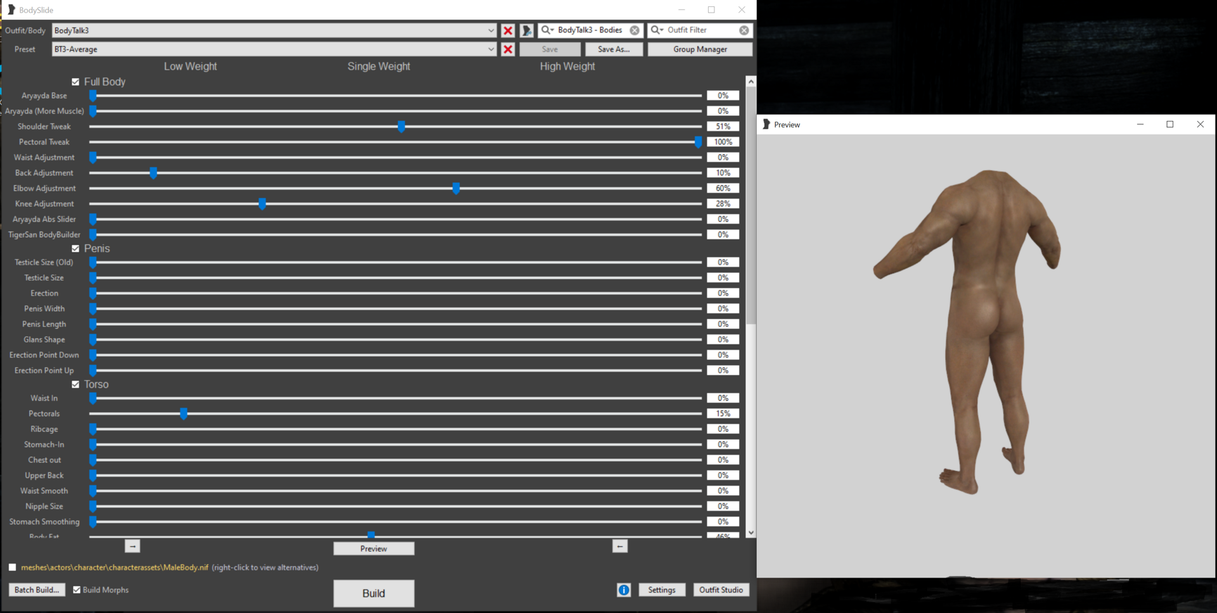Image resolution: width=1217 pixels, height=613 pixels.
Task: Clear the Outfit Filter field
Action: (744, 30)
